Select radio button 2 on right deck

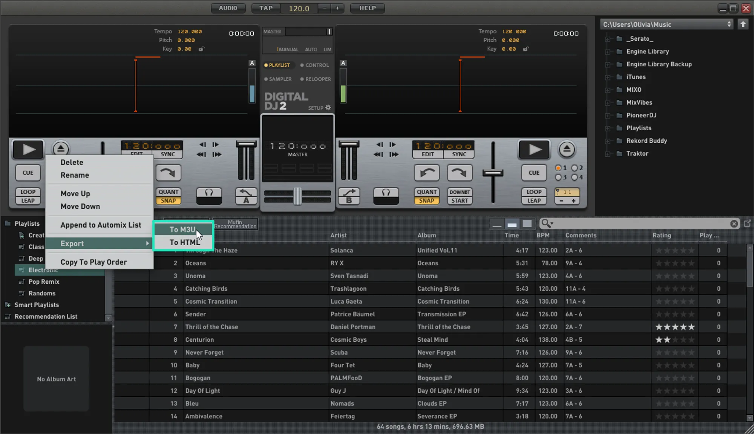click(x=575, y=168)
